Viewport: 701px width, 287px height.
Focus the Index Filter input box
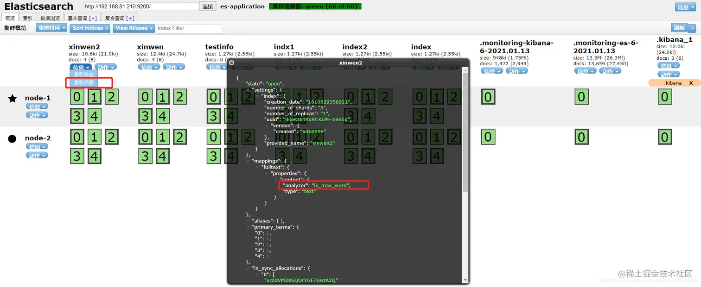pos(189,28)
